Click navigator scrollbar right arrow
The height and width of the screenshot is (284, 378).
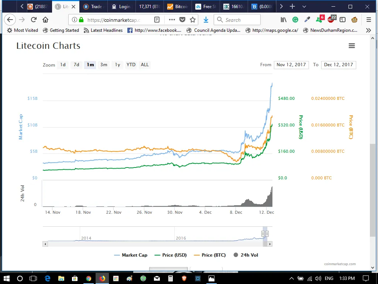coord(270,244)
